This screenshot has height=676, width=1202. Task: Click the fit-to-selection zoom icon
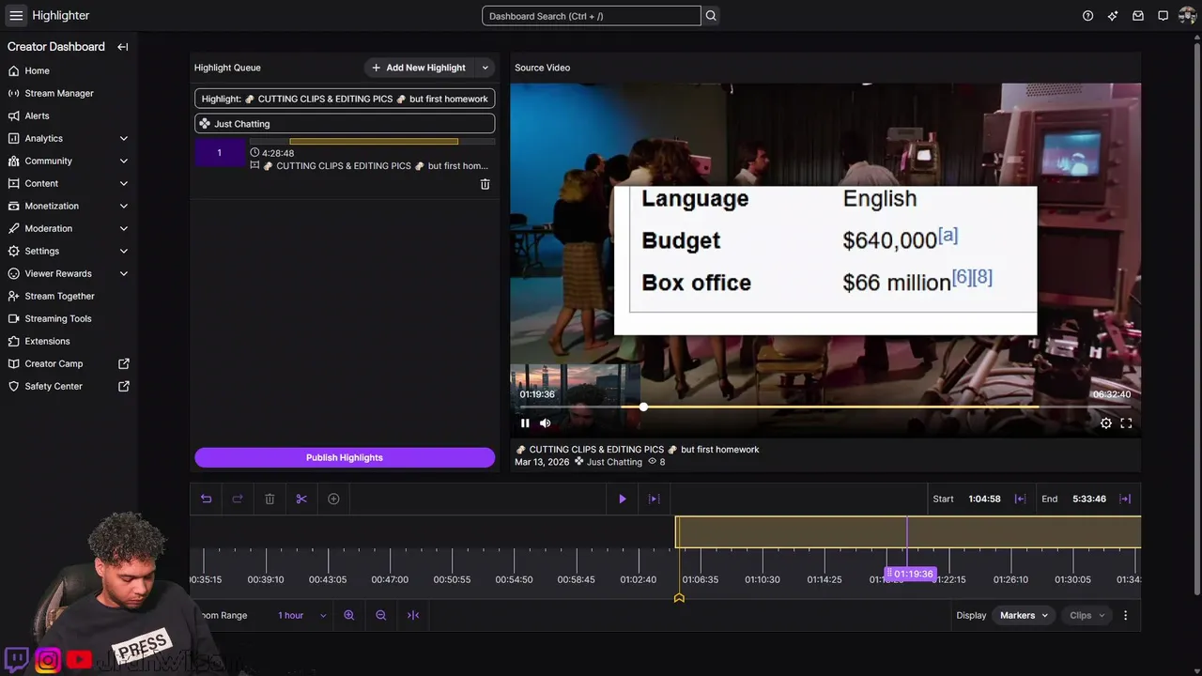(x=413, y=615)
